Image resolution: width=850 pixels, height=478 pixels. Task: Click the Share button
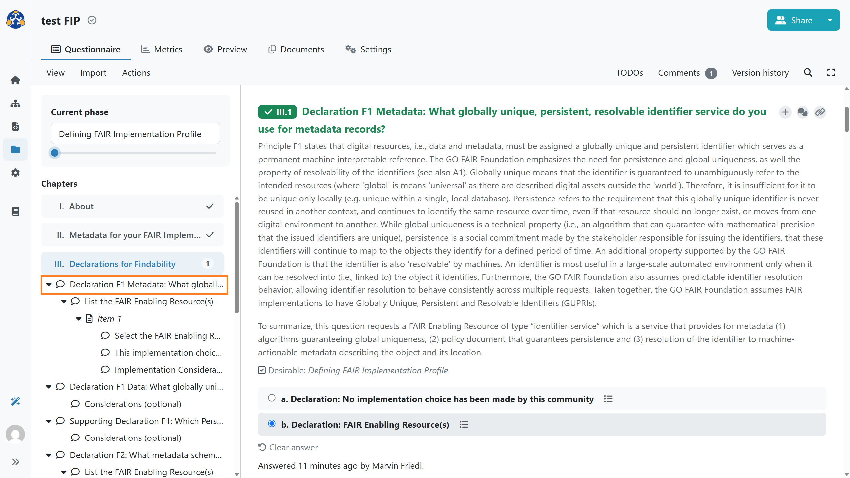[794, 20]
